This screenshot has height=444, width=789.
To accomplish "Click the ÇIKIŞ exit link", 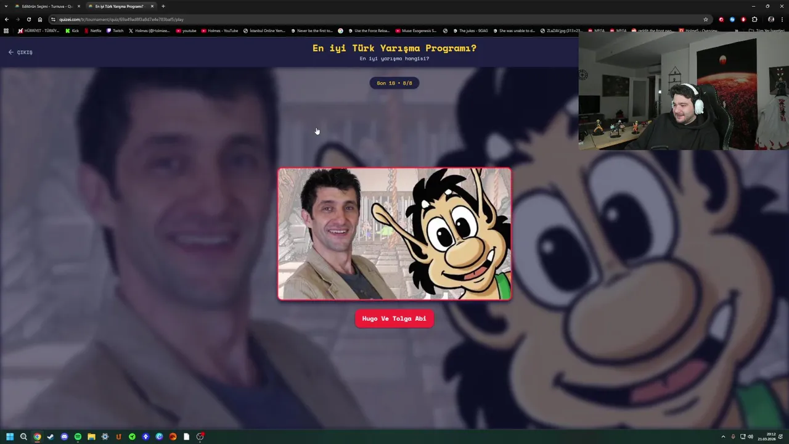I will point(20,52).
